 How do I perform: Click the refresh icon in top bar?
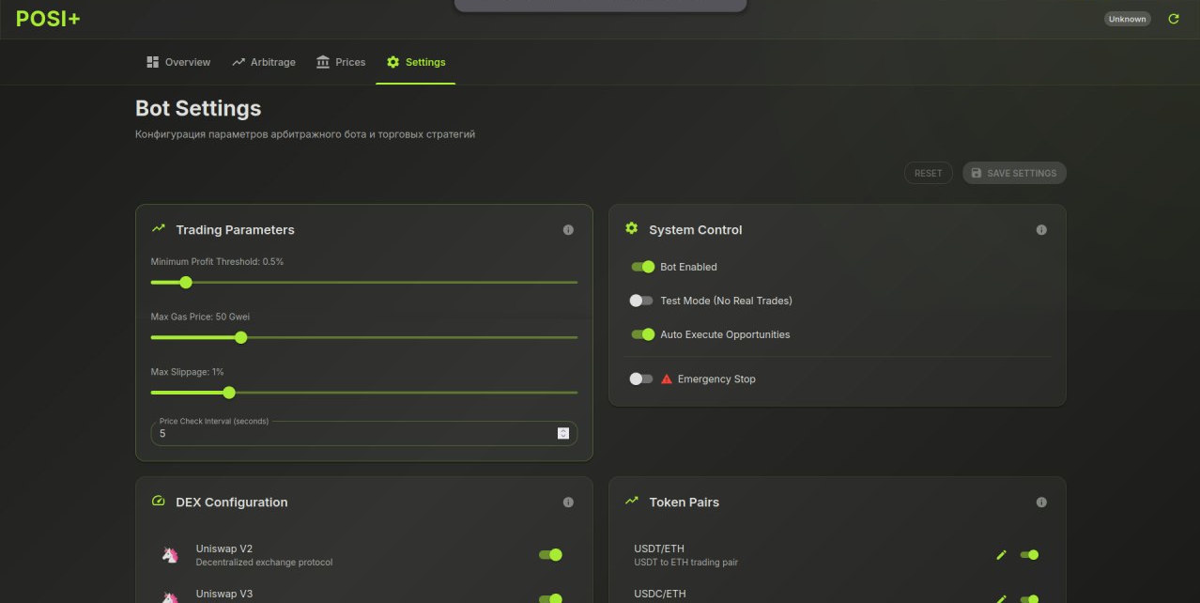[1173, 19]
